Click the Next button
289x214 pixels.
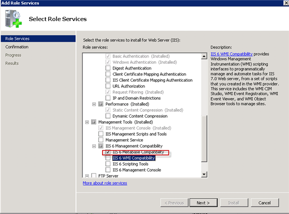point(203,203)
